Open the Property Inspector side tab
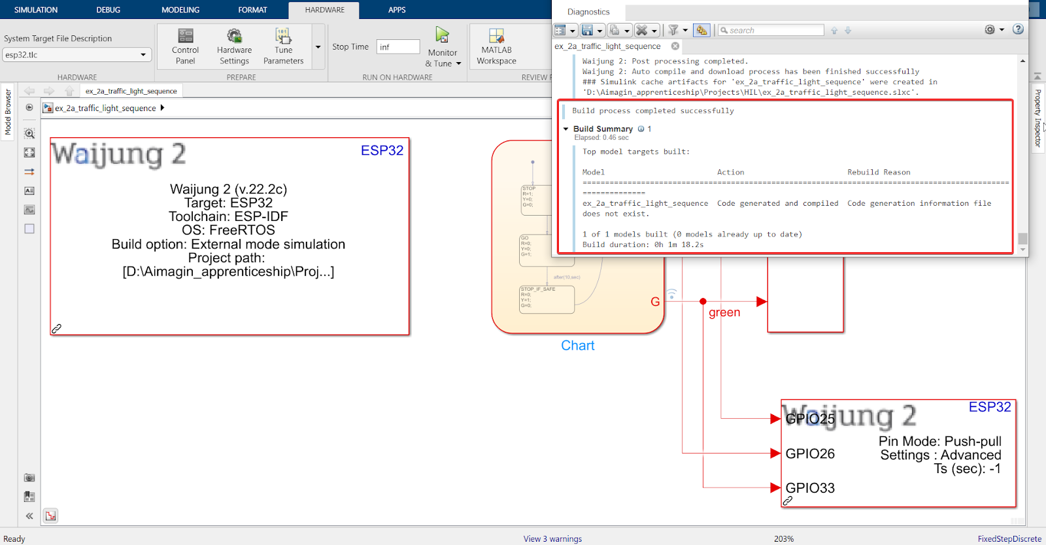1046x545 pixels. point(1038,118)
